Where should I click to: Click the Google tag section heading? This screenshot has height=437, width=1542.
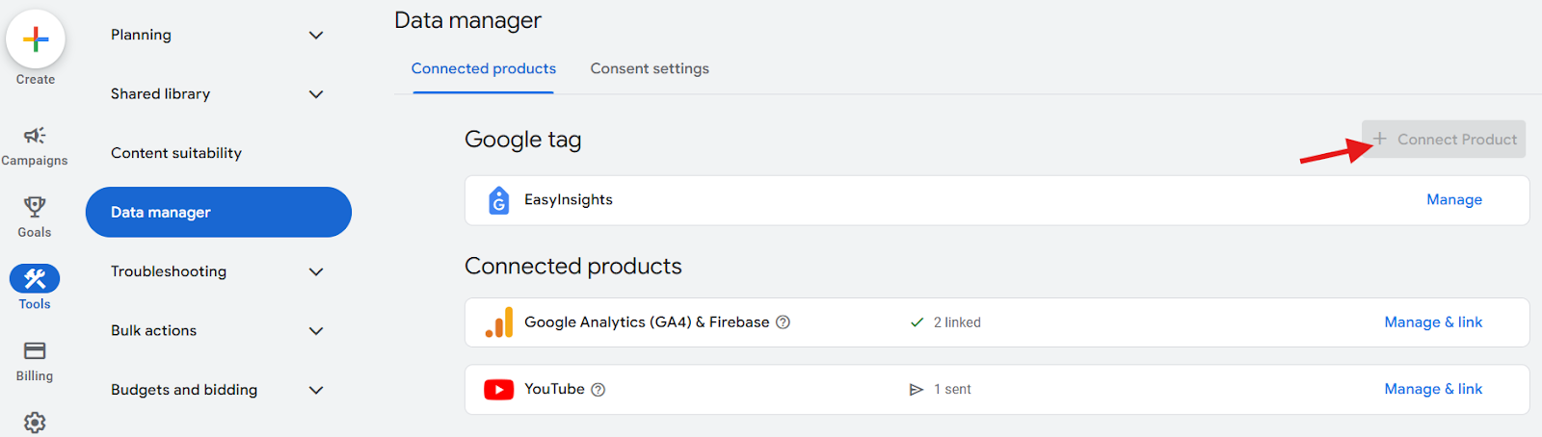[x=522, y=140]
